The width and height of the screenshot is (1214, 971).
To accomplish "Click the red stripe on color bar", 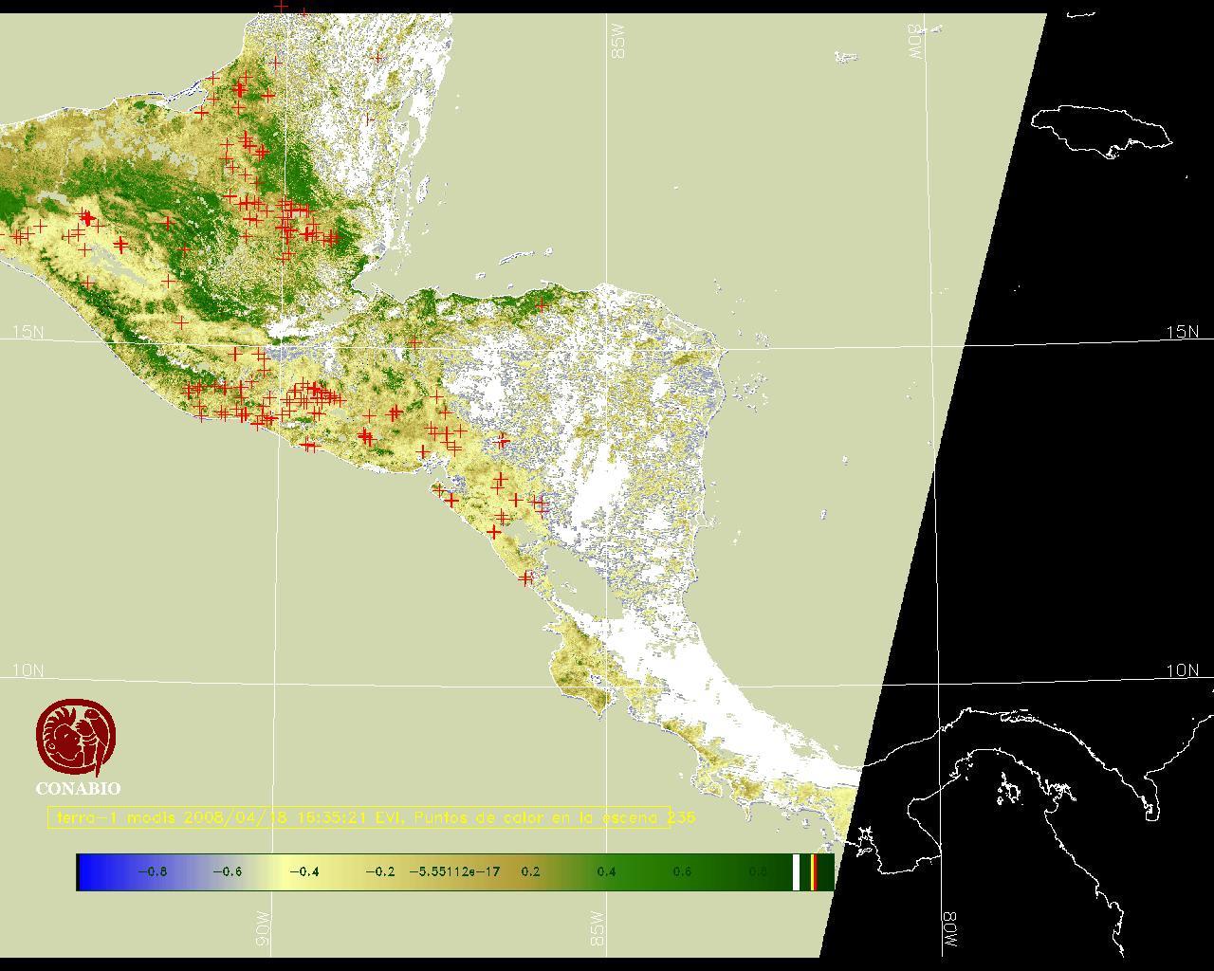I will click(x=814, y=872).
